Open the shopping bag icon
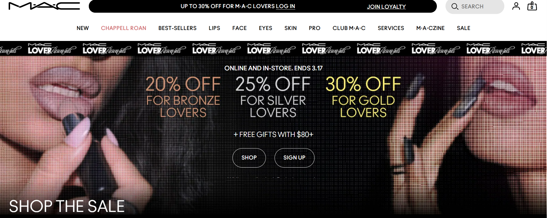 pyautogui.click(x=532, y=6)
